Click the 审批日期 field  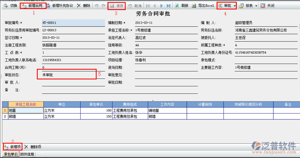pyautogui.click(x=166, y=83)
